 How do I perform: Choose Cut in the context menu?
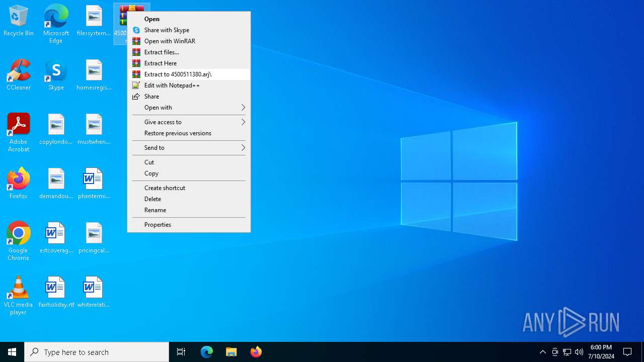pyautogui.click(x=189, y=162)
